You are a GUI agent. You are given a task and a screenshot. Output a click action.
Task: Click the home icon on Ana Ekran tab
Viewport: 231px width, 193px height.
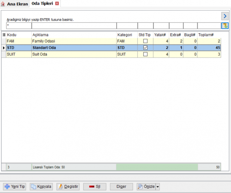tap(3, 4)
